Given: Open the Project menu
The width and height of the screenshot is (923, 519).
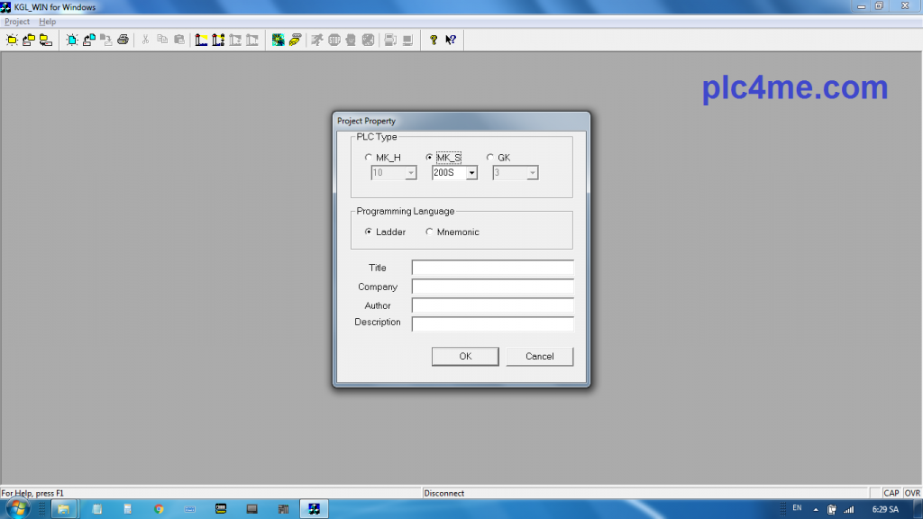Looking at the screenshot, I should [x=17, y=22].
